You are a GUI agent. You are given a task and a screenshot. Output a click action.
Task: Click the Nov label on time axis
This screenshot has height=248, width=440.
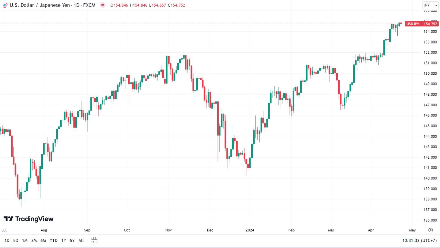click(x=169, y=230)
